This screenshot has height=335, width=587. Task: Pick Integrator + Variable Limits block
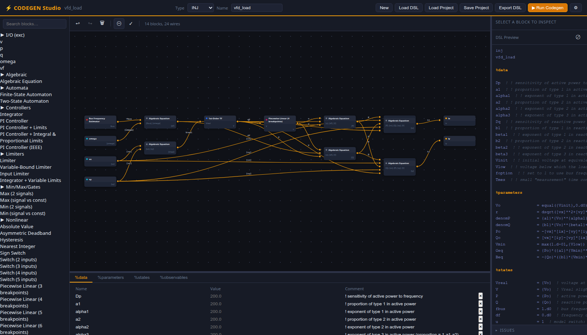[x=30, y=180]
